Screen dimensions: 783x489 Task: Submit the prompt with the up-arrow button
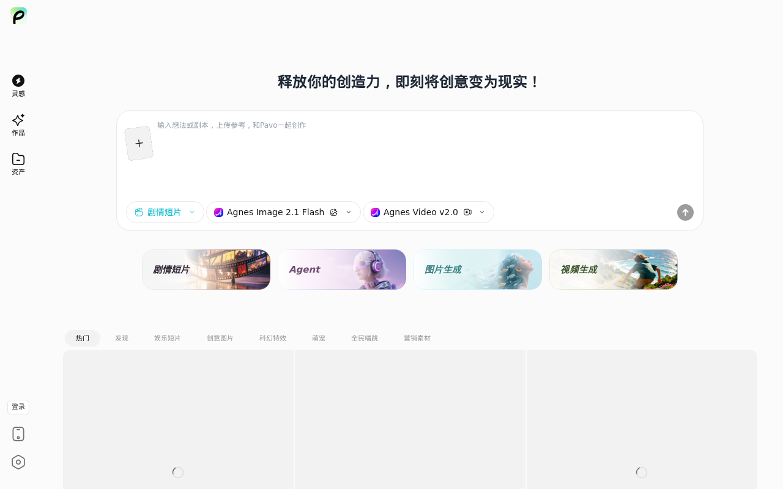pyautogui.click(x=685, y=212)
